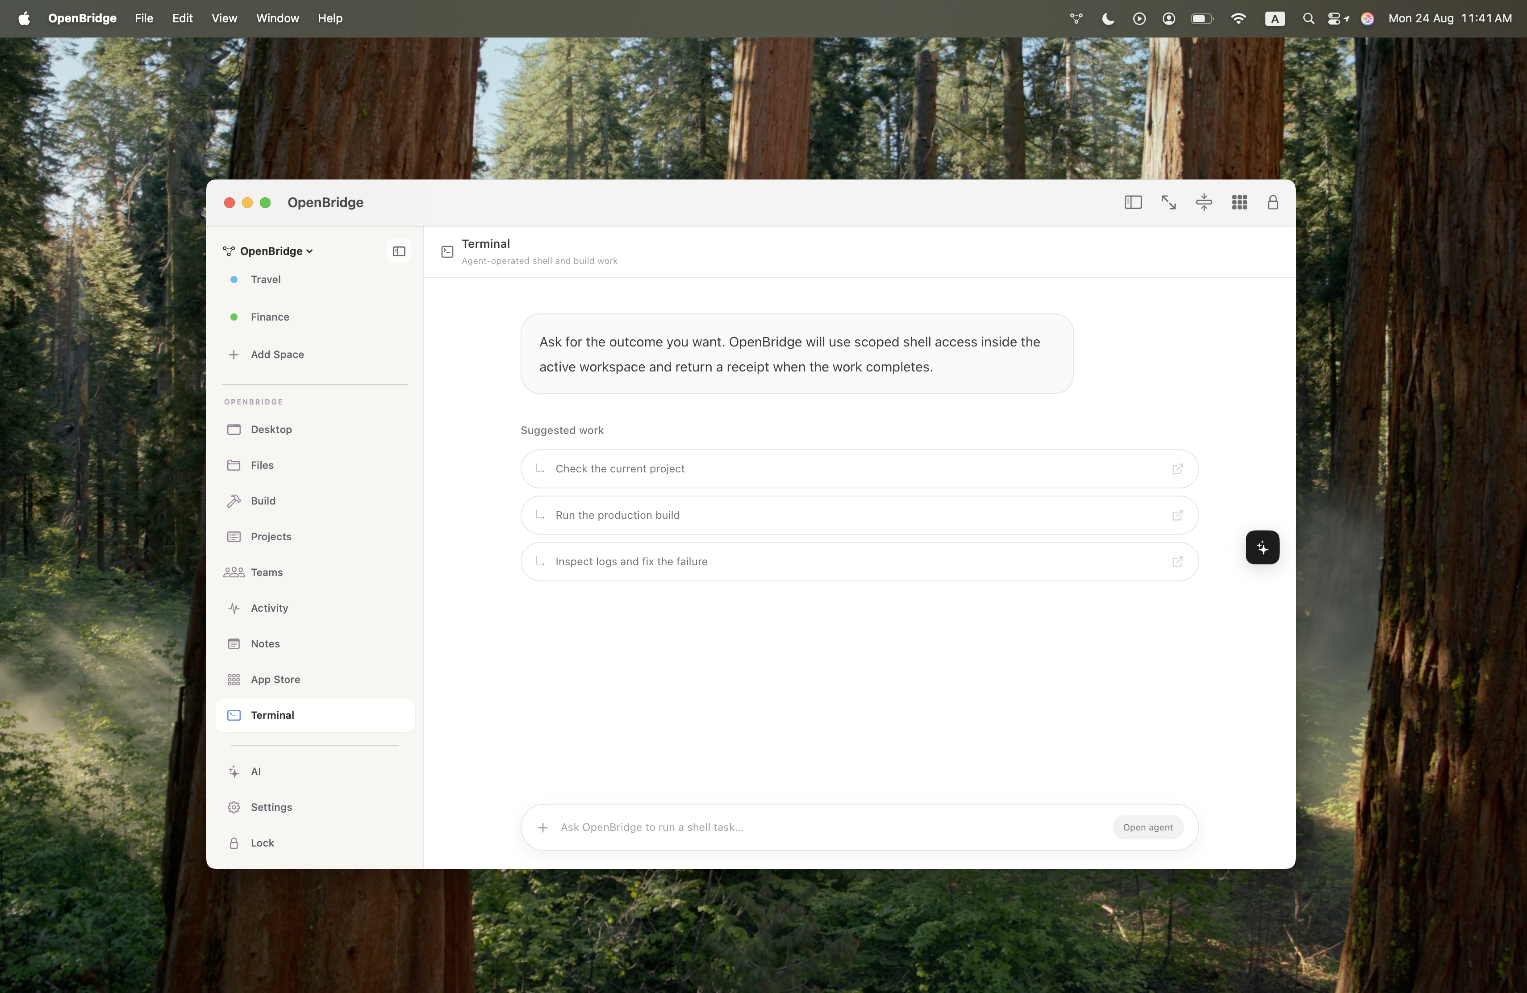Viewport: 1527px width, 993px height.
Task: Open the OpenBridge menu bar status icon
Action: 1076,19
